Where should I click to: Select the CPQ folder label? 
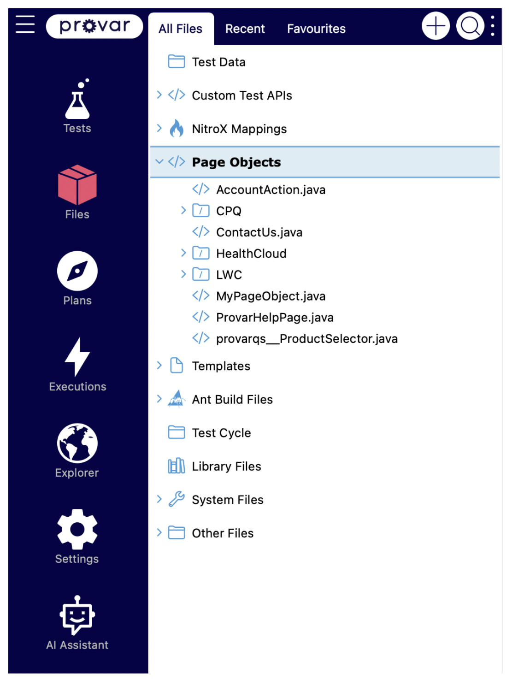coord(229,211)
